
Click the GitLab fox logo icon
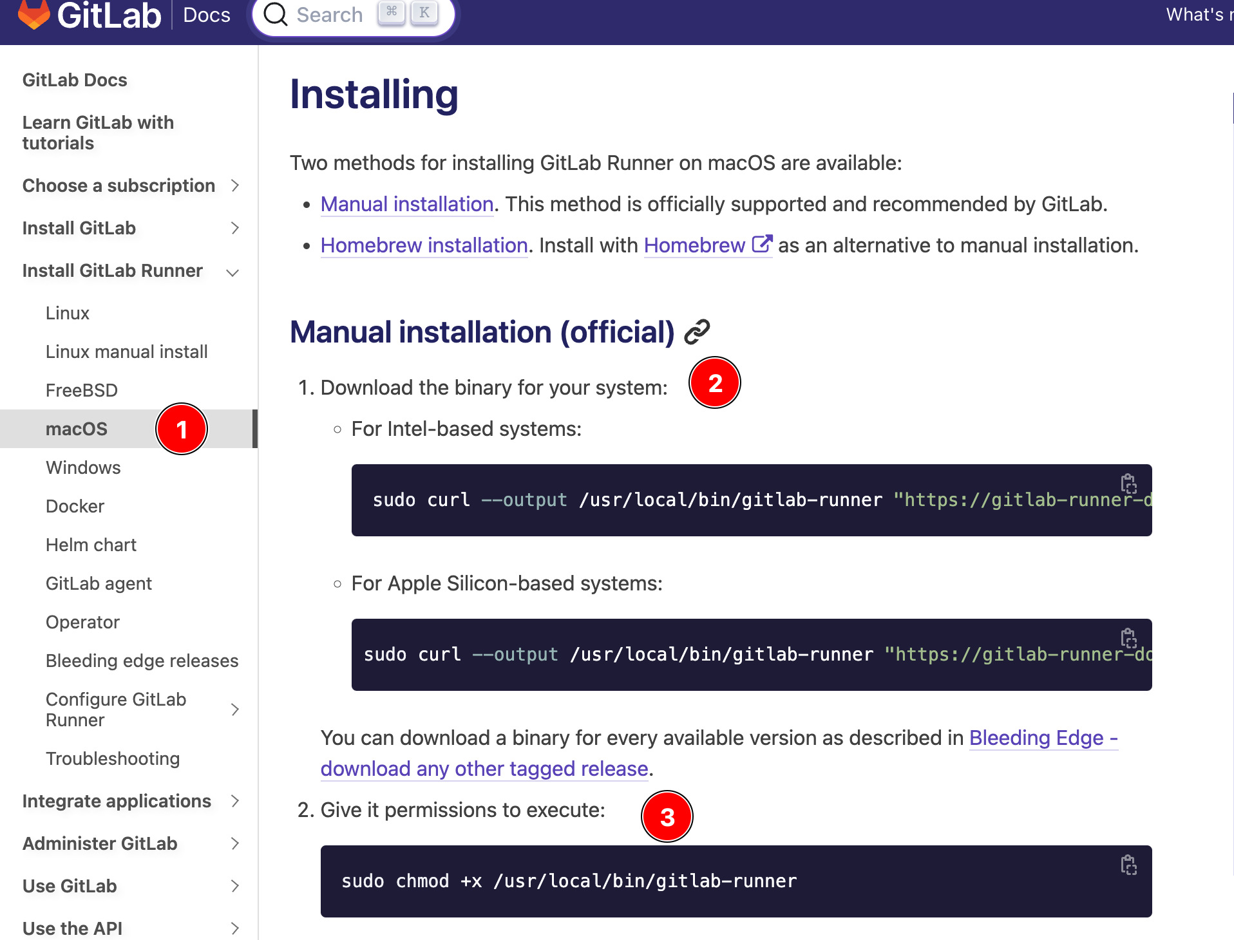click(x=33, y=14)
